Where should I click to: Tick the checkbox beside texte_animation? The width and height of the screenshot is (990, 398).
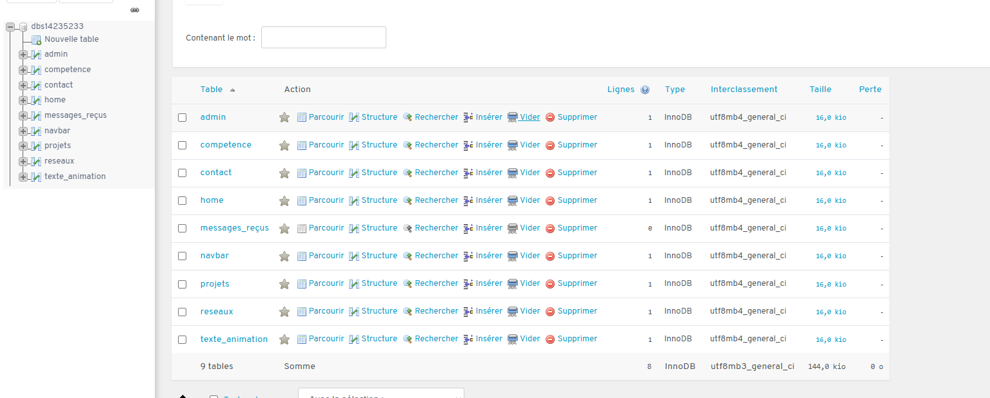[182, 339]
